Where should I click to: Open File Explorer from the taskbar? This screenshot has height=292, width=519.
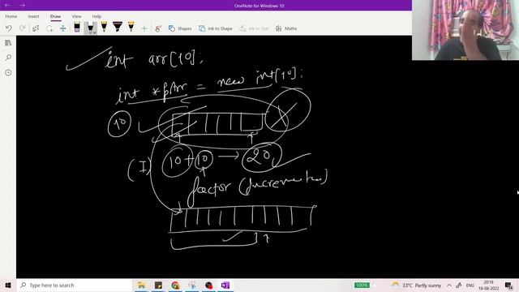[x=141, y=285]
